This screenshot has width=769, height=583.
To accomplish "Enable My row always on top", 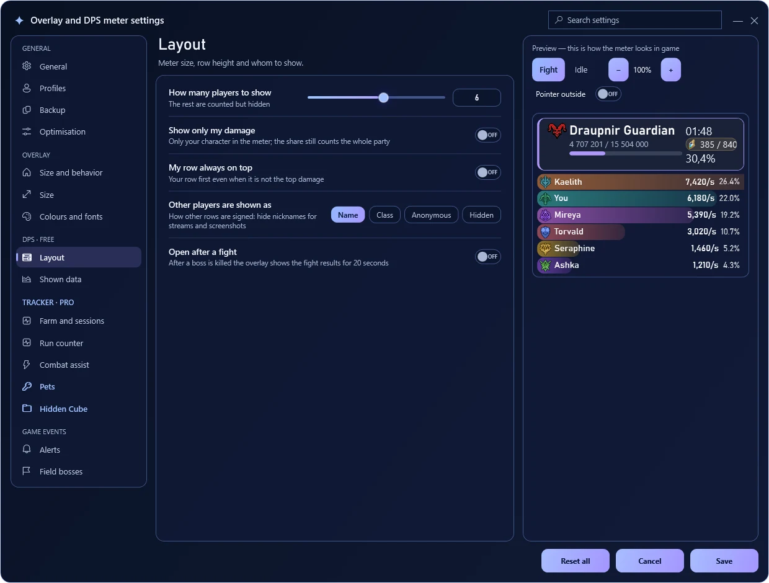I will [488, 172].
